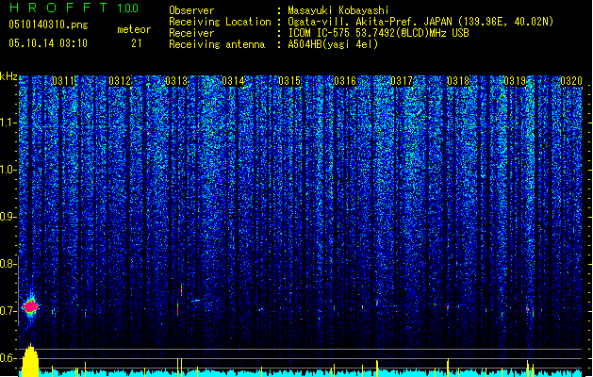Click the observer name Masayuki Kobayashi

click(x=338, y=10)
